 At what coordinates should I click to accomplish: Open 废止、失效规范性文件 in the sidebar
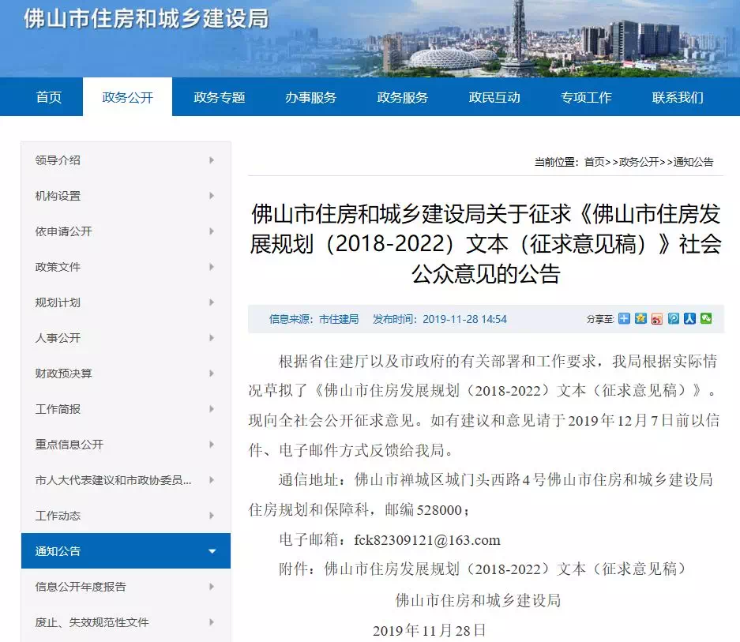tap(92, 622)
